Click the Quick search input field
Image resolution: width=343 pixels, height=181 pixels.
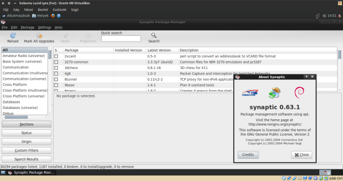[x=121, y=39]
